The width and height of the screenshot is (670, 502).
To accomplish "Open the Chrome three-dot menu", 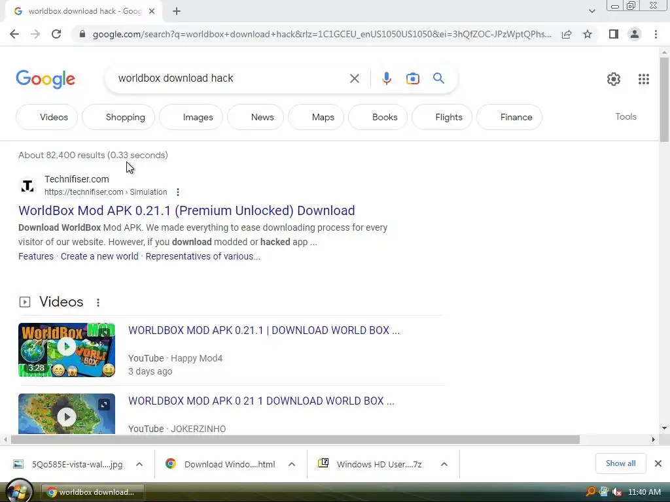I will point(656,34).
